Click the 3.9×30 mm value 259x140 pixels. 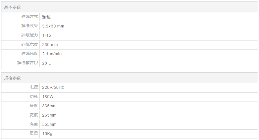pos(53,26)
